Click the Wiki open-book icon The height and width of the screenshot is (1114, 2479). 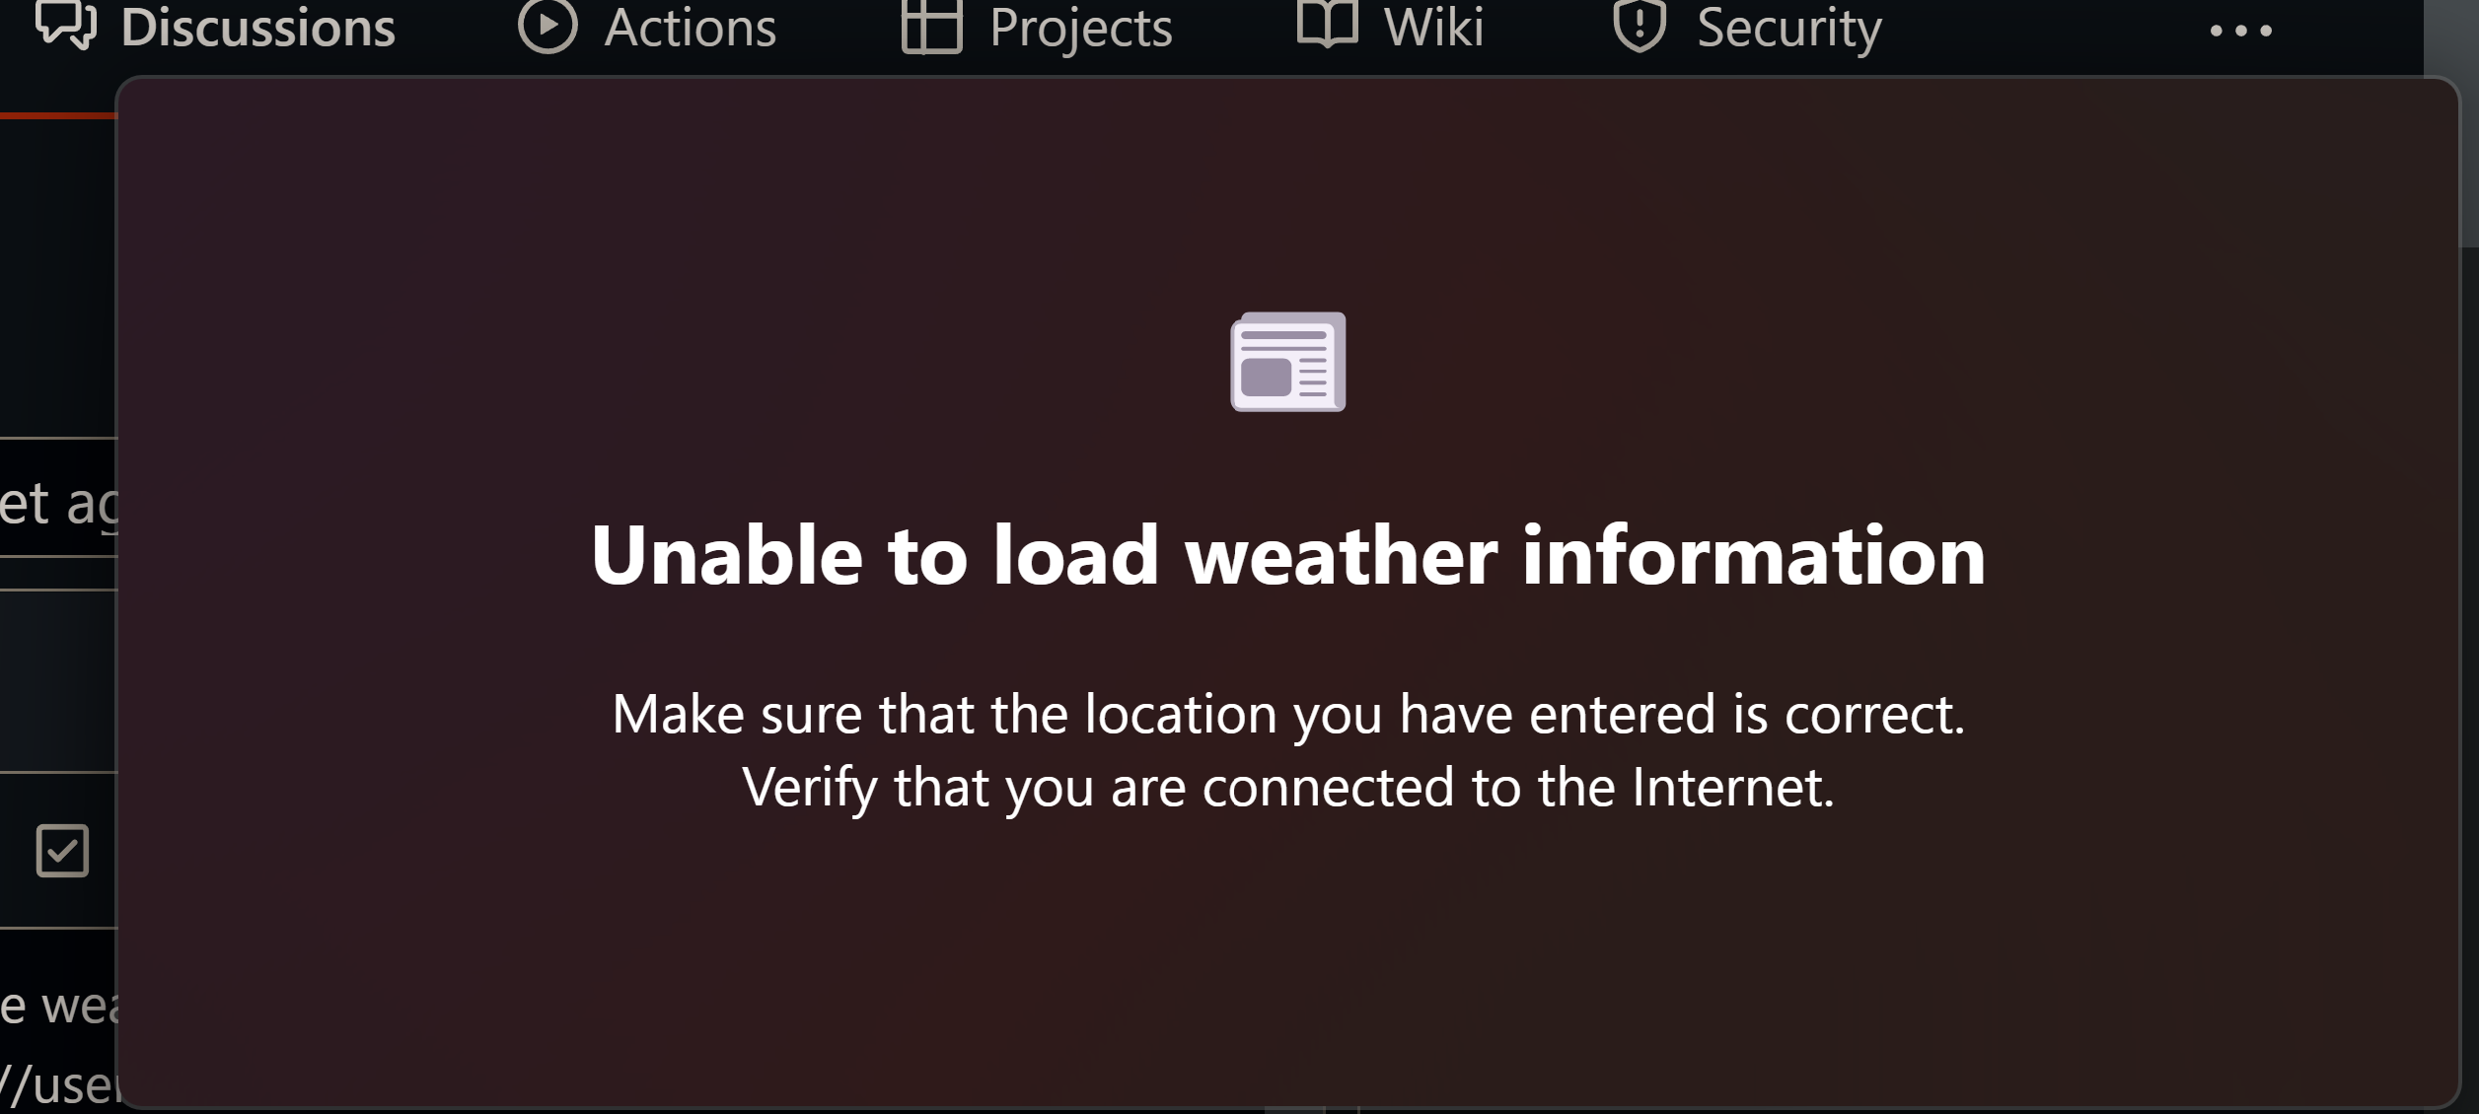[1327, 24]
